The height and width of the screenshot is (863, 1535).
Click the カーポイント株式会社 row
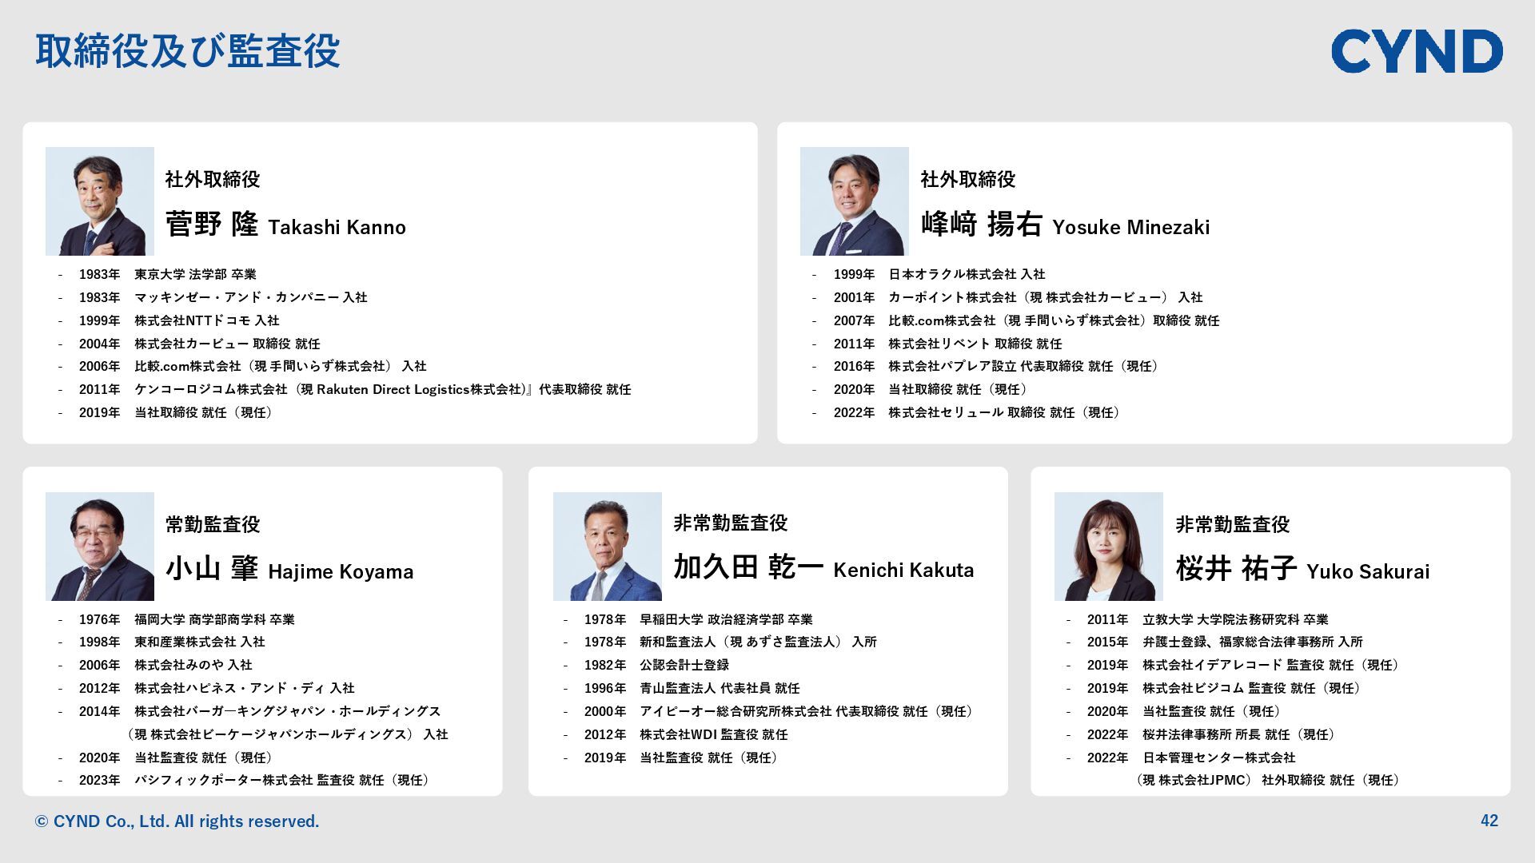click(x=1007, y=297)
